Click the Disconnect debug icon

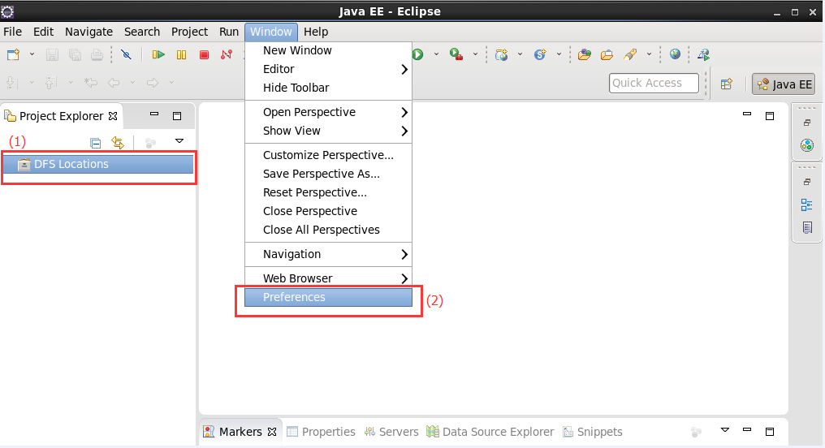pyautogui.click(x=227, y=54)
